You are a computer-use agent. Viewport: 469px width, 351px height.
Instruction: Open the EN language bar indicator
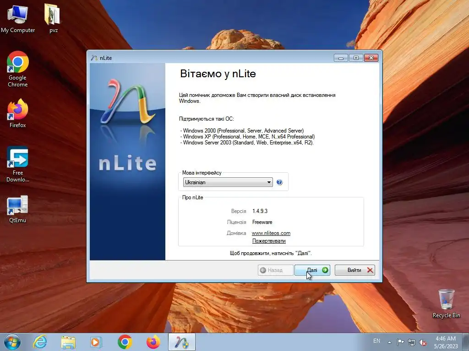376,341
